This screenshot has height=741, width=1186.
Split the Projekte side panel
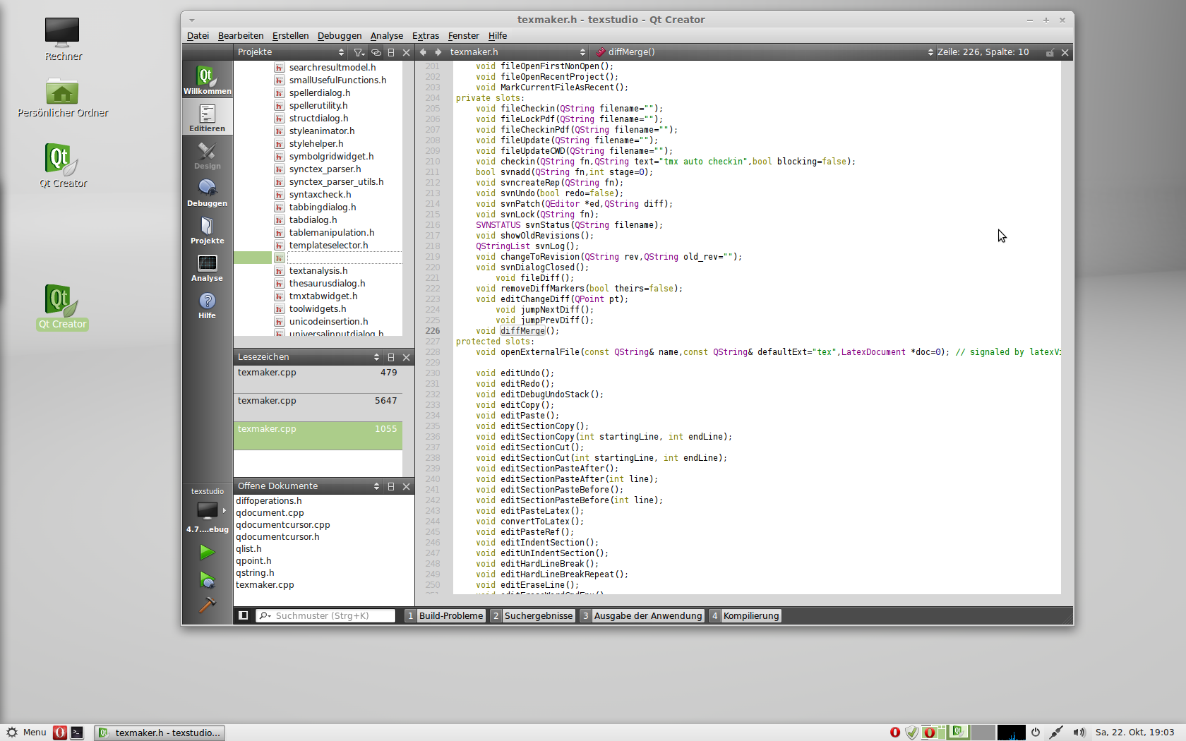pyautogui.click(x=391, y=52)
